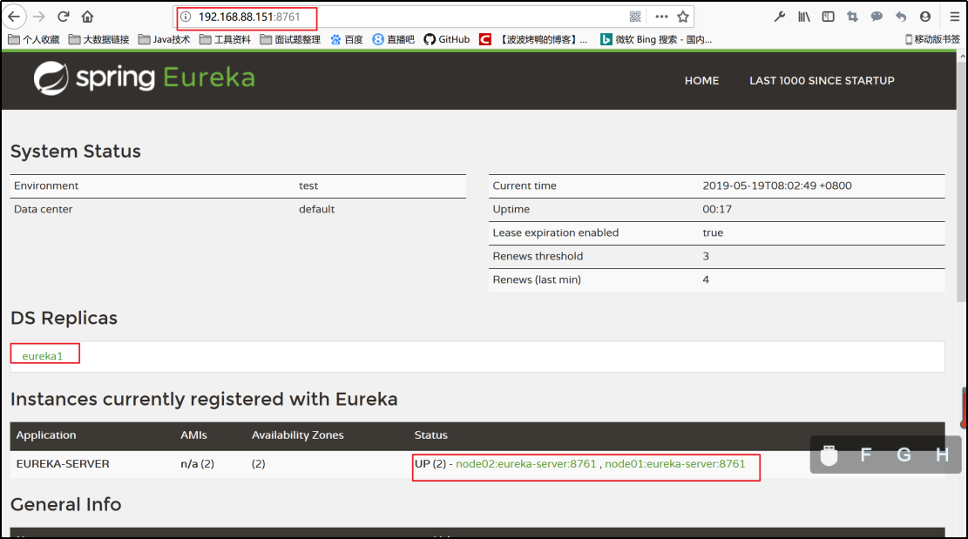Open the 个人收藏 bookmarks folder
Image resolution: width=968 pixels, height=539 pixels.
pos(34,39)
